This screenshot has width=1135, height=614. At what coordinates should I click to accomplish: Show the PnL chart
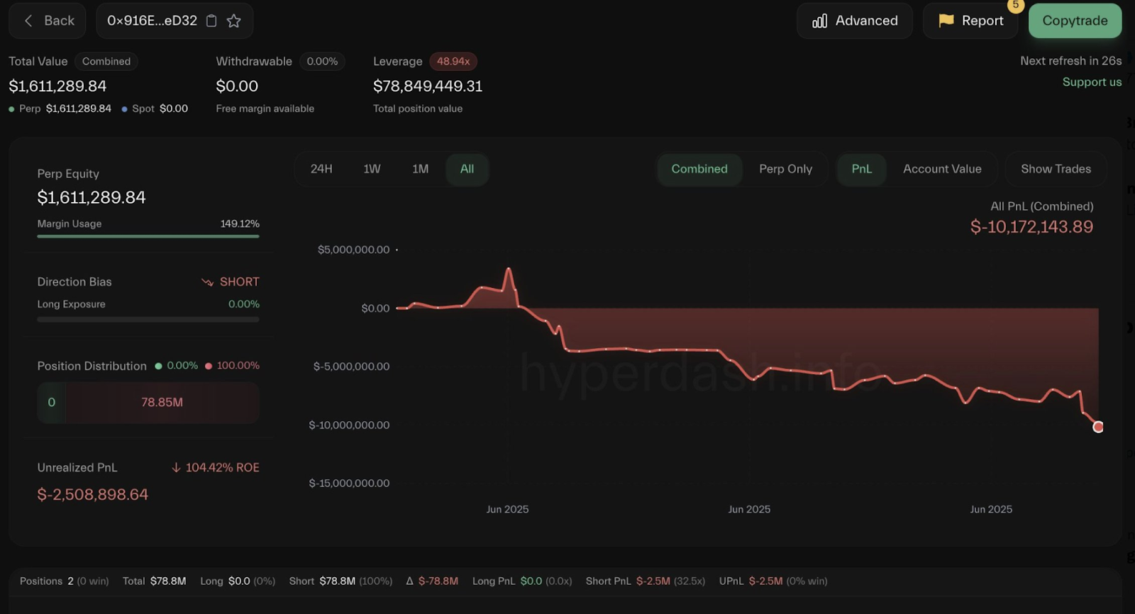861,169
